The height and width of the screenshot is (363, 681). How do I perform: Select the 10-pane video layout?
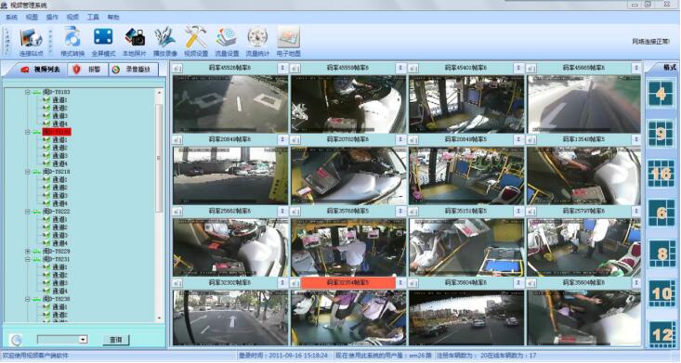pos(661,293)
